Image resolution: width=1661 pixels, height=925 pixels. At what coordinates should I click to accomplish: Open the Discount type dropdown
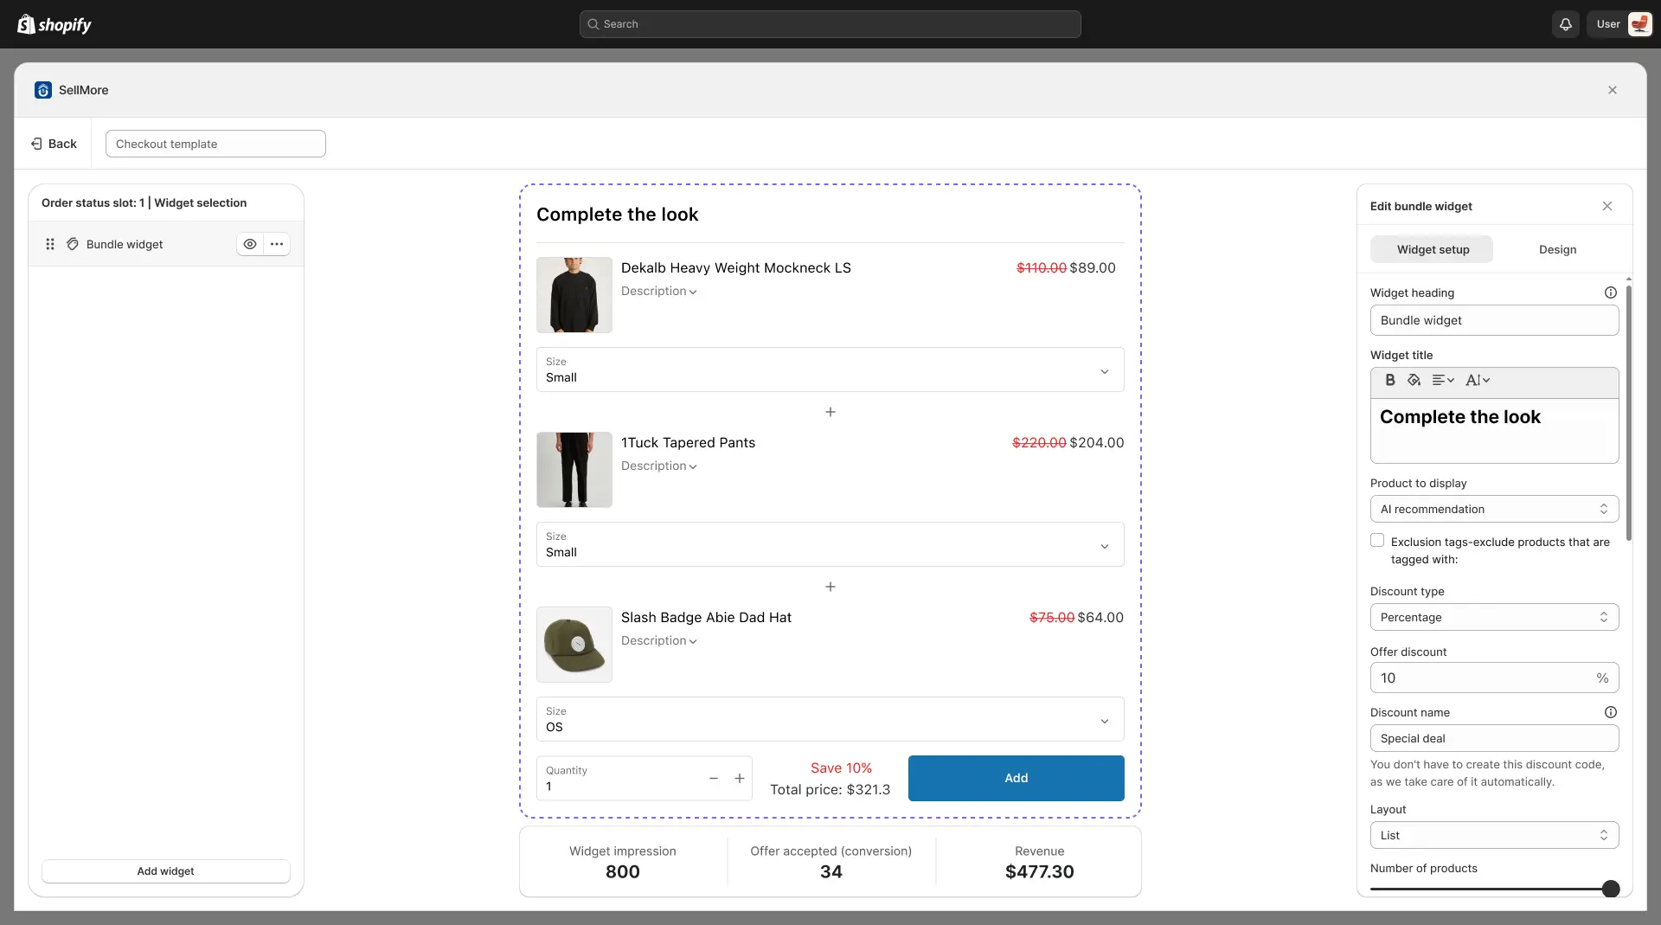click(x=1494, y=617)
